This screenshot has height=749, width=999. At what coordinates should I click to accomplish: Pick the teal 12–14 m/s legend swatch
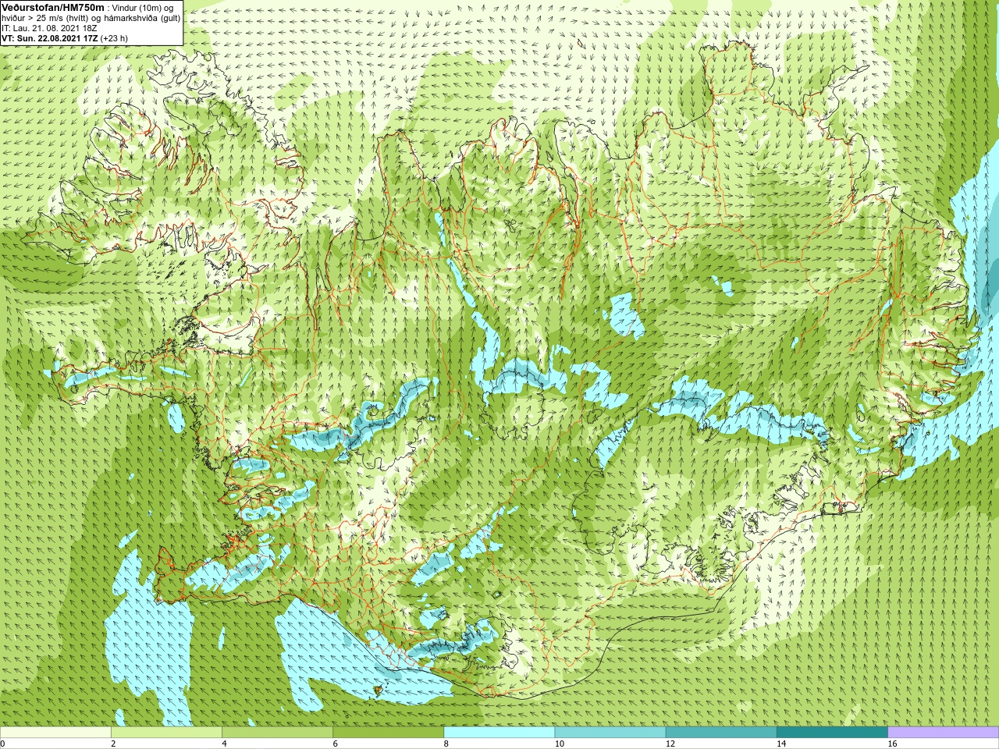click(721, 733)
